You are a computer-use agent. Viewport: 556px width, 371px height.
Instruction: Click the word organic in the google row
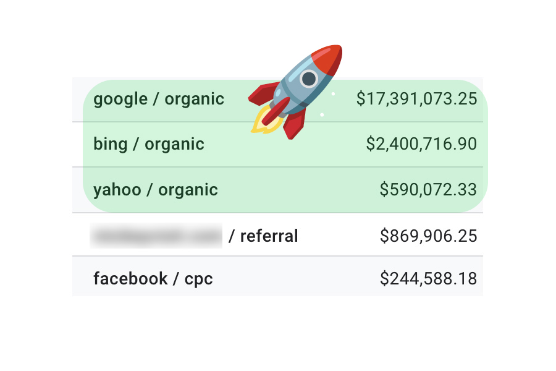pyautogui.click(x=195, y=100)
